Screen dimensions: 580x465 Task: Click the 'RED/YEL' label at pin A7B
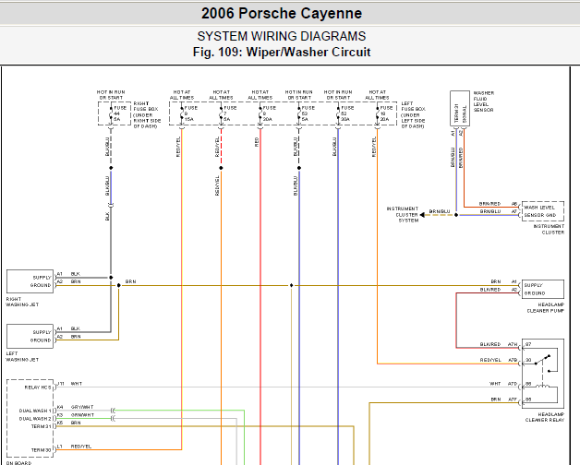click(x=490, y=360)
